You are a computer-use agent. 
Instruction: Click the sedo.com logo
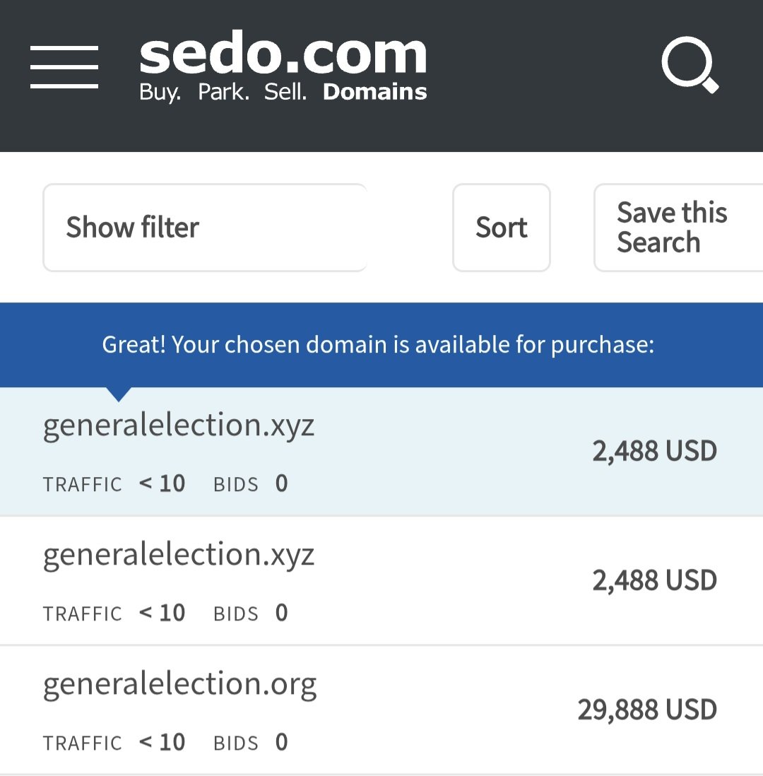283,57
